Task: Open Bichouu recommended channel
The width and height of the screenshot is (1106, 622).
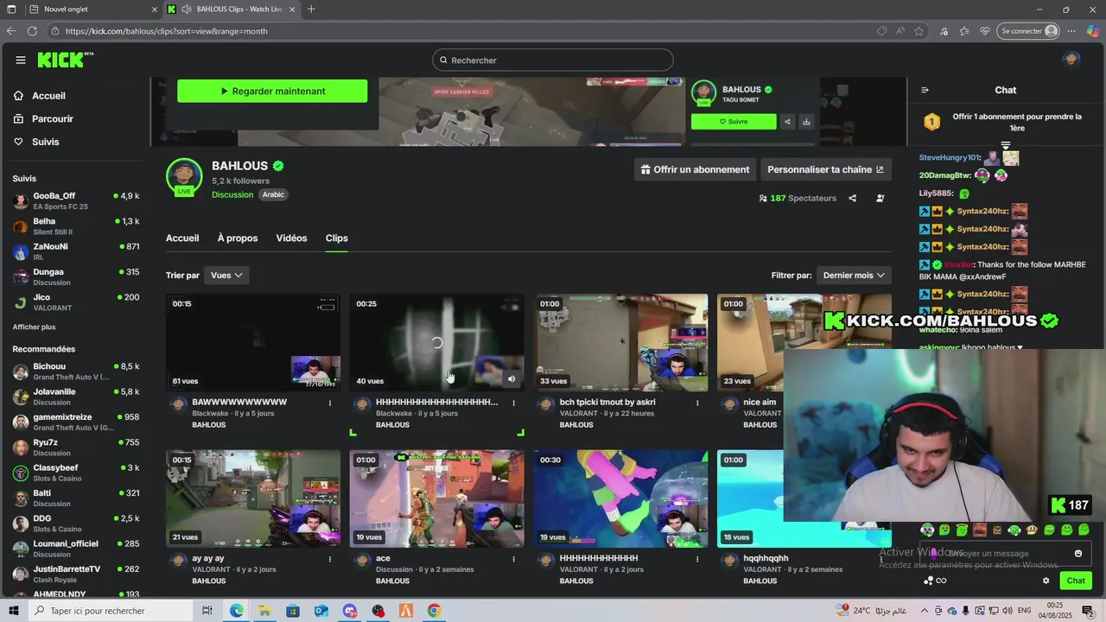Action: pyautogui.click(x=76, y=371)
